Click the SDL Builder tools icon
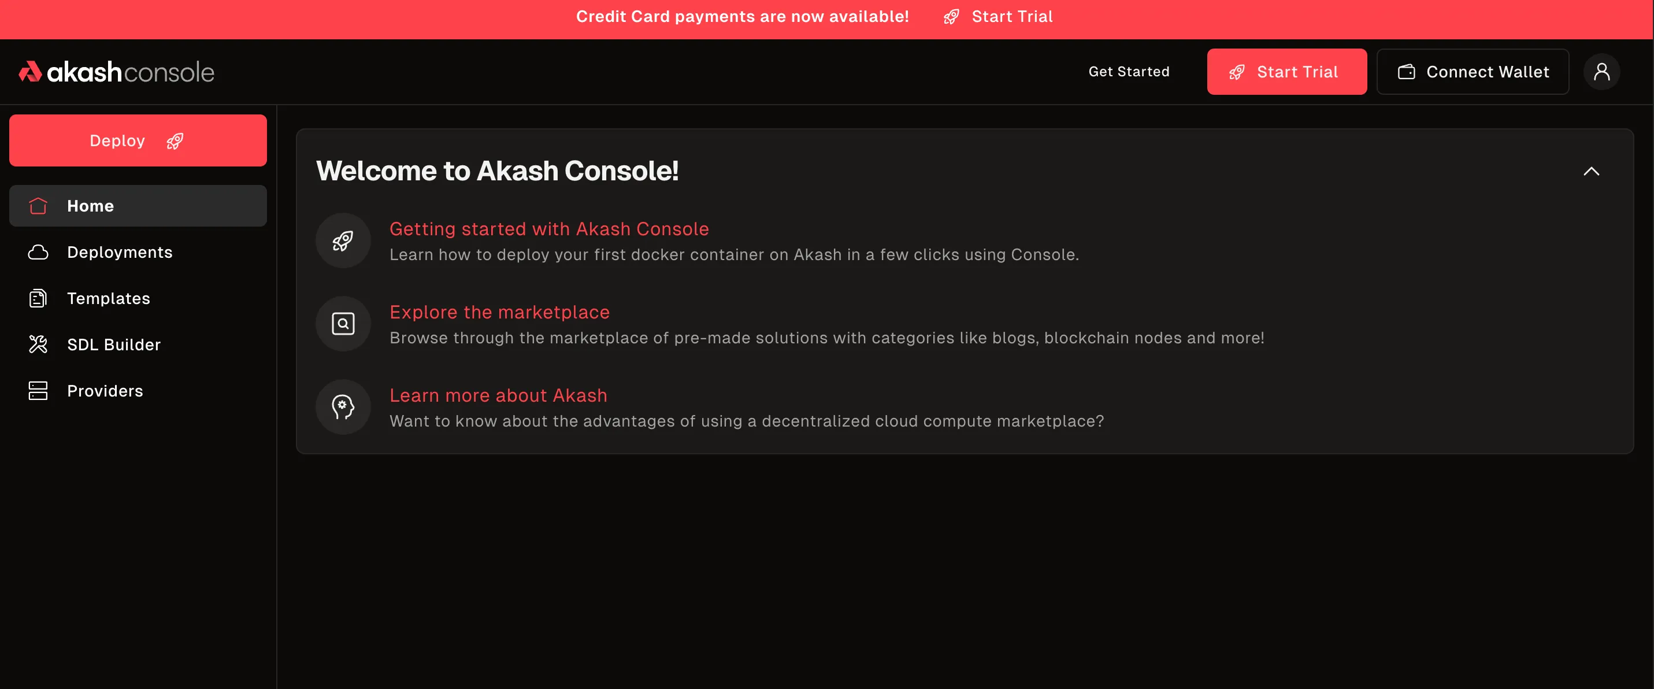 (38, 345)
